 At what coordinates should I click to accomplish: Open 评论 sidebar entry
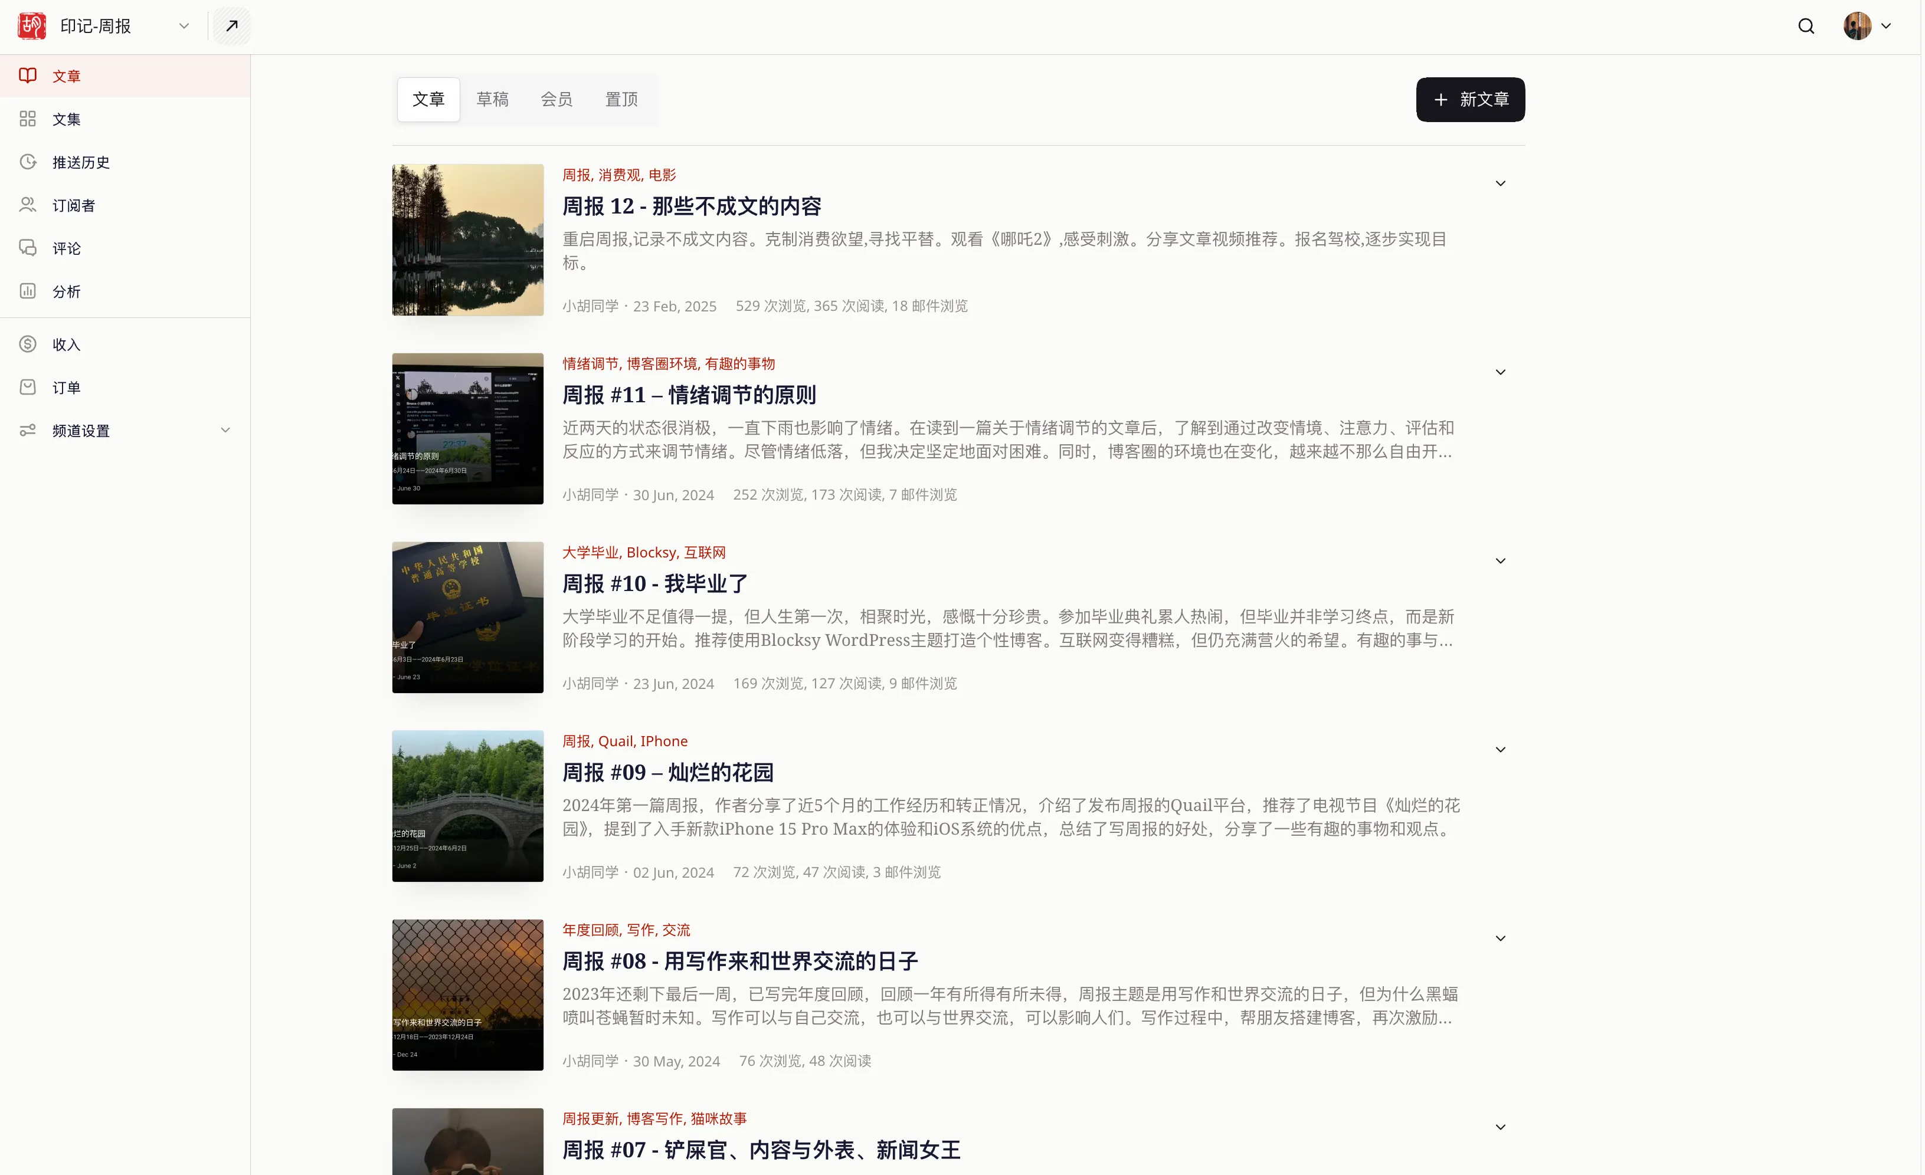click(x=125, y=248)
